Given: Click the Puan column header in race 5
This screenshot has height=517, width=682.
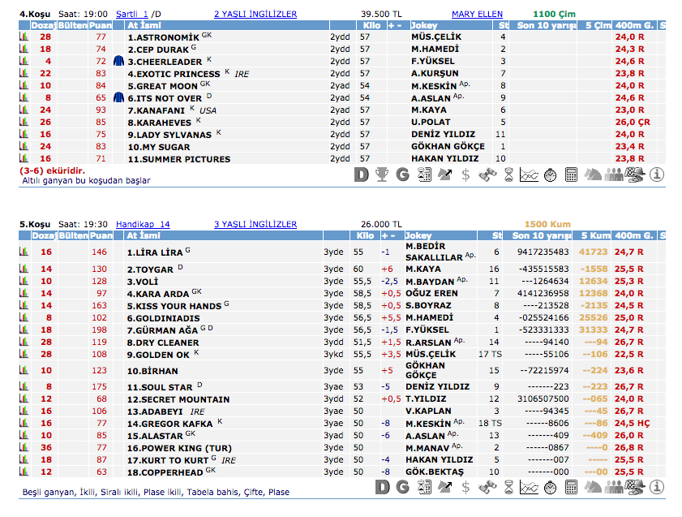Looking at the screenshot, I should (101, 235).
